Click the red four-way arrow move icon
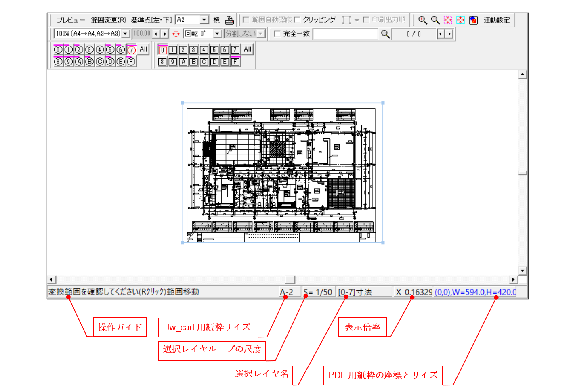The width and height of the screenshot is (573, 391). (x=176, y=34)
